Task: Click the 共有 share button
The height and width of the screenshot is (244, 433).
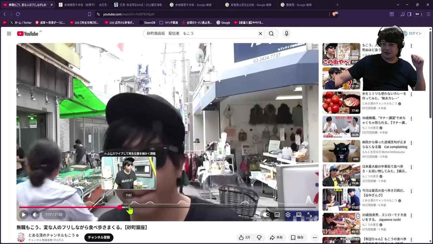Action: pyautogui.click(x=276, y=238)
